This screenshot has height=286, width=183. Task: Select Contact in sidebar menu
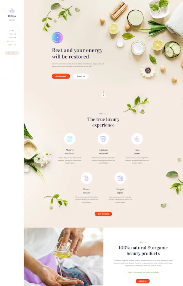12,45
